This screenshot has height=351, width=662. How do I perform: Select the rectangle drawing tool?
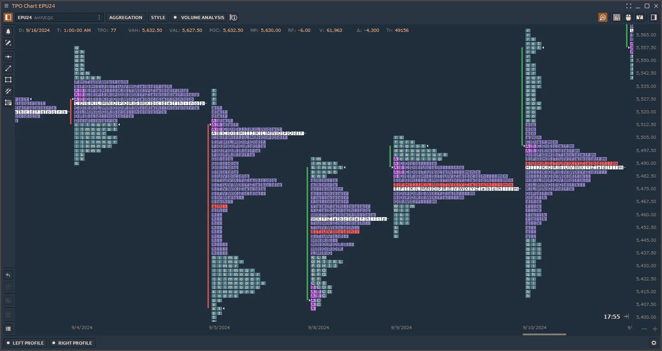pyautogui.click(x=8, y=80)
